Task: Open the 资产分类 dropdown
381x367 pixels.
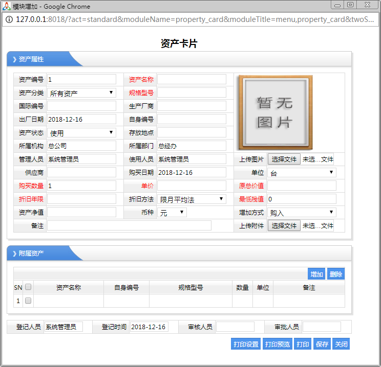Action: click(x=81, y=93)
